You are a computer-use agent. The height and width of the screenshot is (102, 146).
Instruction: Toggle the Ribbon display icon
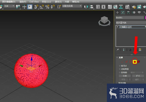(110, 7)
